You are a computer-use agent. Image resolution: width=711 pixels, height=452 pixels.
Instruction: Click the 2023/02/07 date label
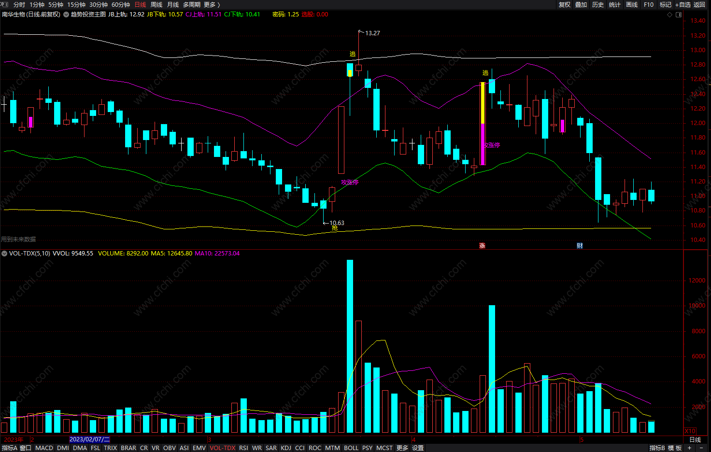(x=89, y=439)
